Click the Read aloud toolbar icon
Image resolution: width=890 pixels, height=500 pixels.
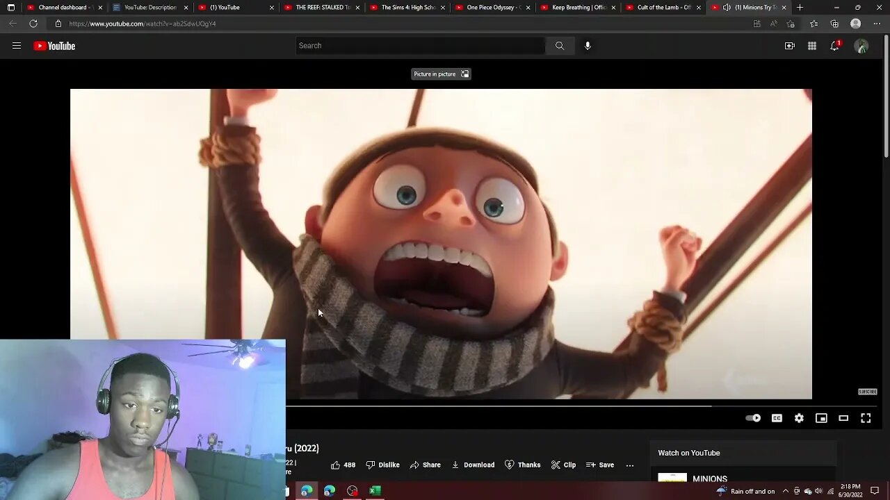[x=774, y=24]
